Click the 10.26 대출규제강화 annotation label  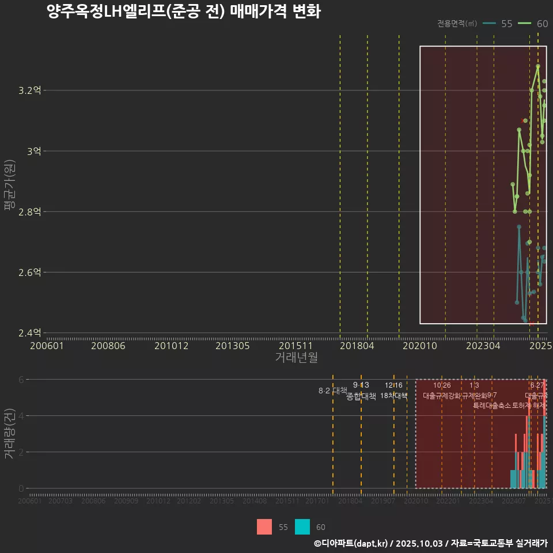(442, 391)
